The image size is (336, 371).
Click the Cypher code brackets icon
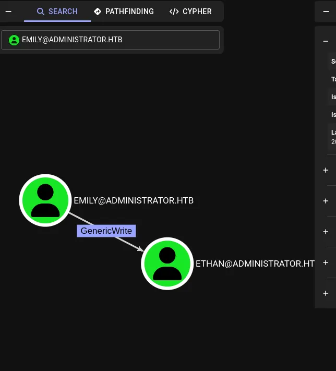174,11
